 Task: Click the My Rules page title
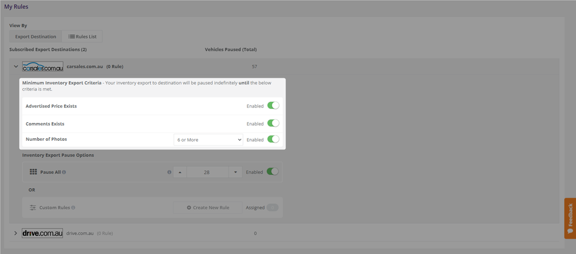16,7
